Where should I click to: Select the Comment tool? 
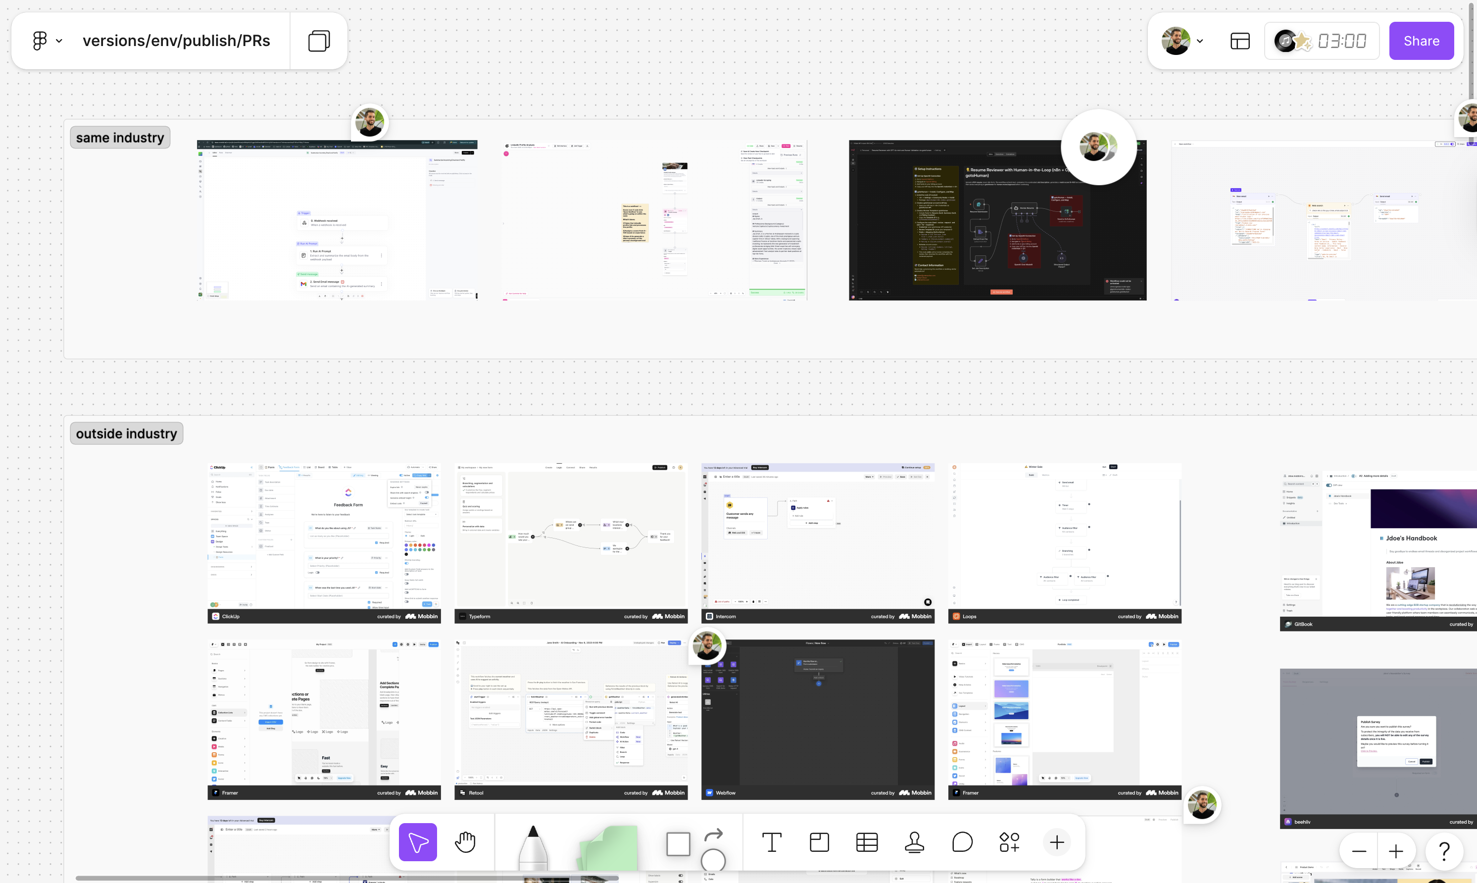(x=962, y=842)
